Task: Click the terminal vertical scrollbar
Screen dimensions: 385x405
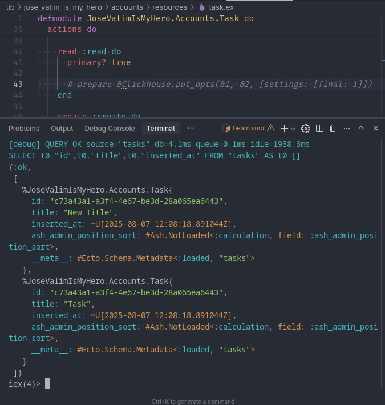Action: 383,263
